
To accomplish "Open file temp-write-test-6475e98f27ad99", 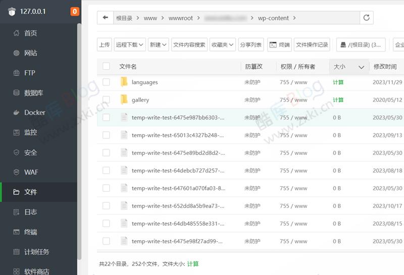I will (177, 241).
